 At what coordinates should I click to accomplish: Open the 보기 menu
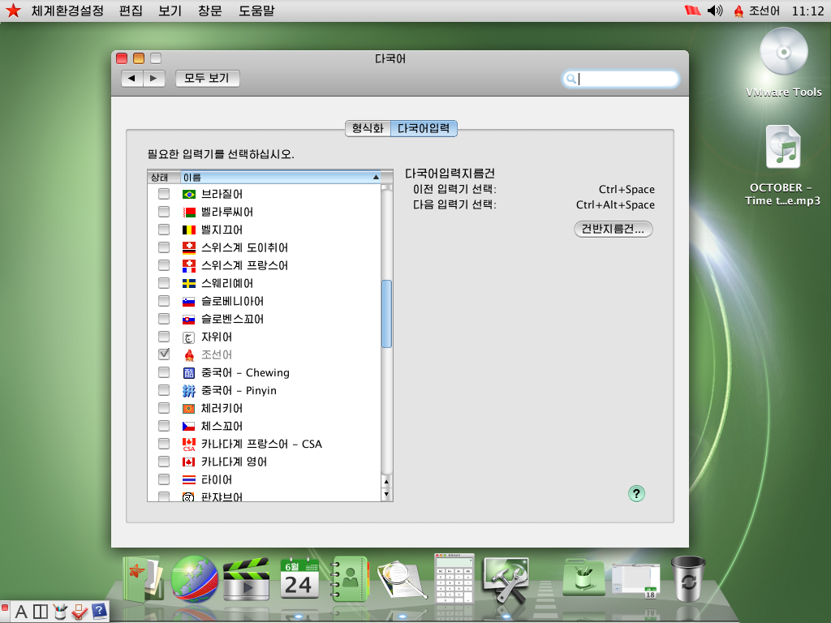[x=170, y=11]
